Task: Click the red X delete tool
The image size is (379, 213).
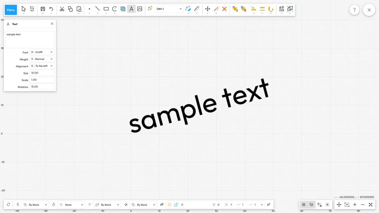Action: click(x=225, y=9)
